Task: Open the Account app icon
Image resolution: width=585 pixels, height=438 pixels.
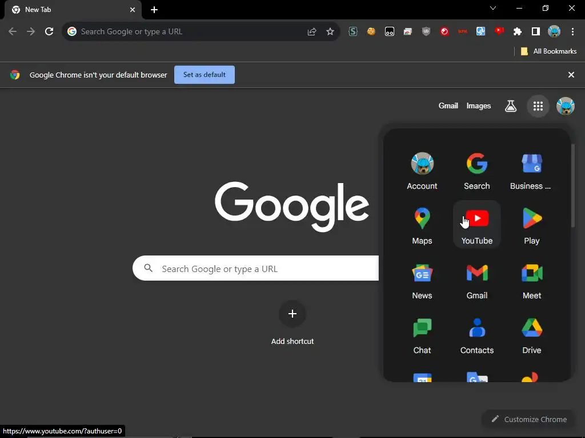Action: [x=422, y=170]
